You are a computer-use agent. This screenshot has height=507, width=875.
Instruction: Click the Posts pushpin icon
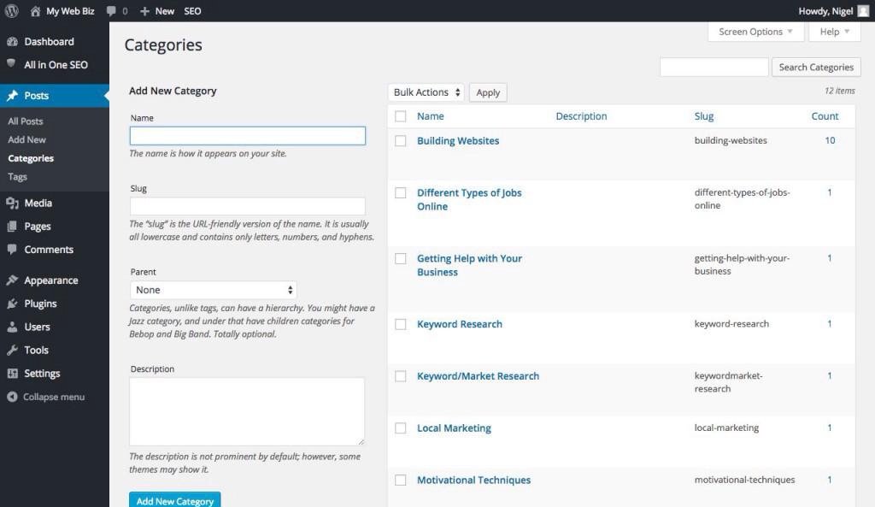point(12,96)
